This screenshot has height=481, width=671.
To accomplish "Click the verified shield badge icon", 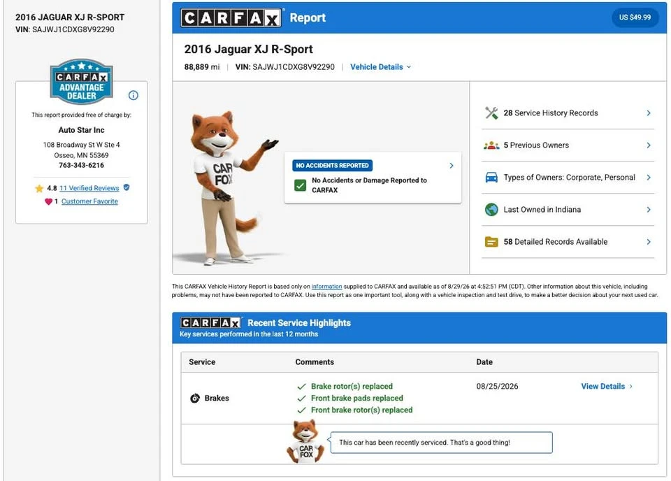I will pos(127,187).
